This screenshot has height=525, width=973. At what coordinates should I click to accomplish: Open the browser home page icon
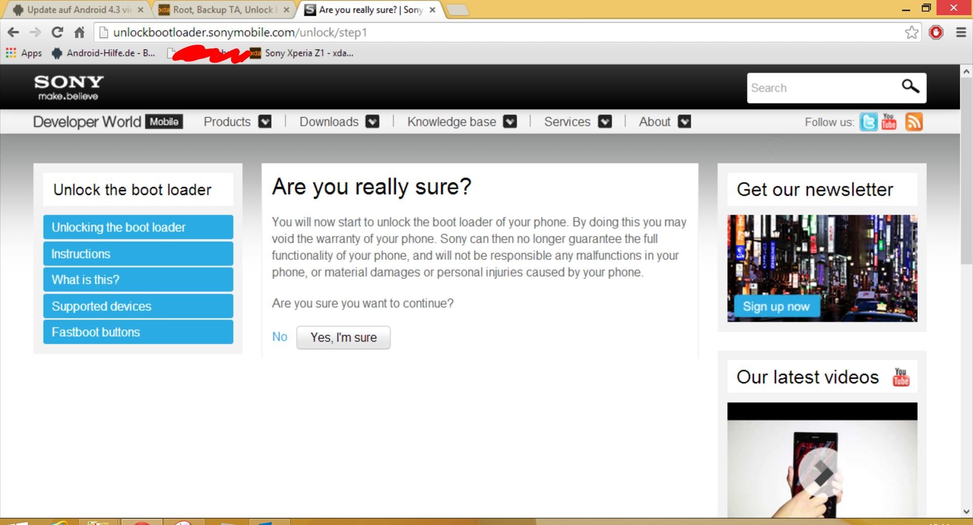pos(80,32)
